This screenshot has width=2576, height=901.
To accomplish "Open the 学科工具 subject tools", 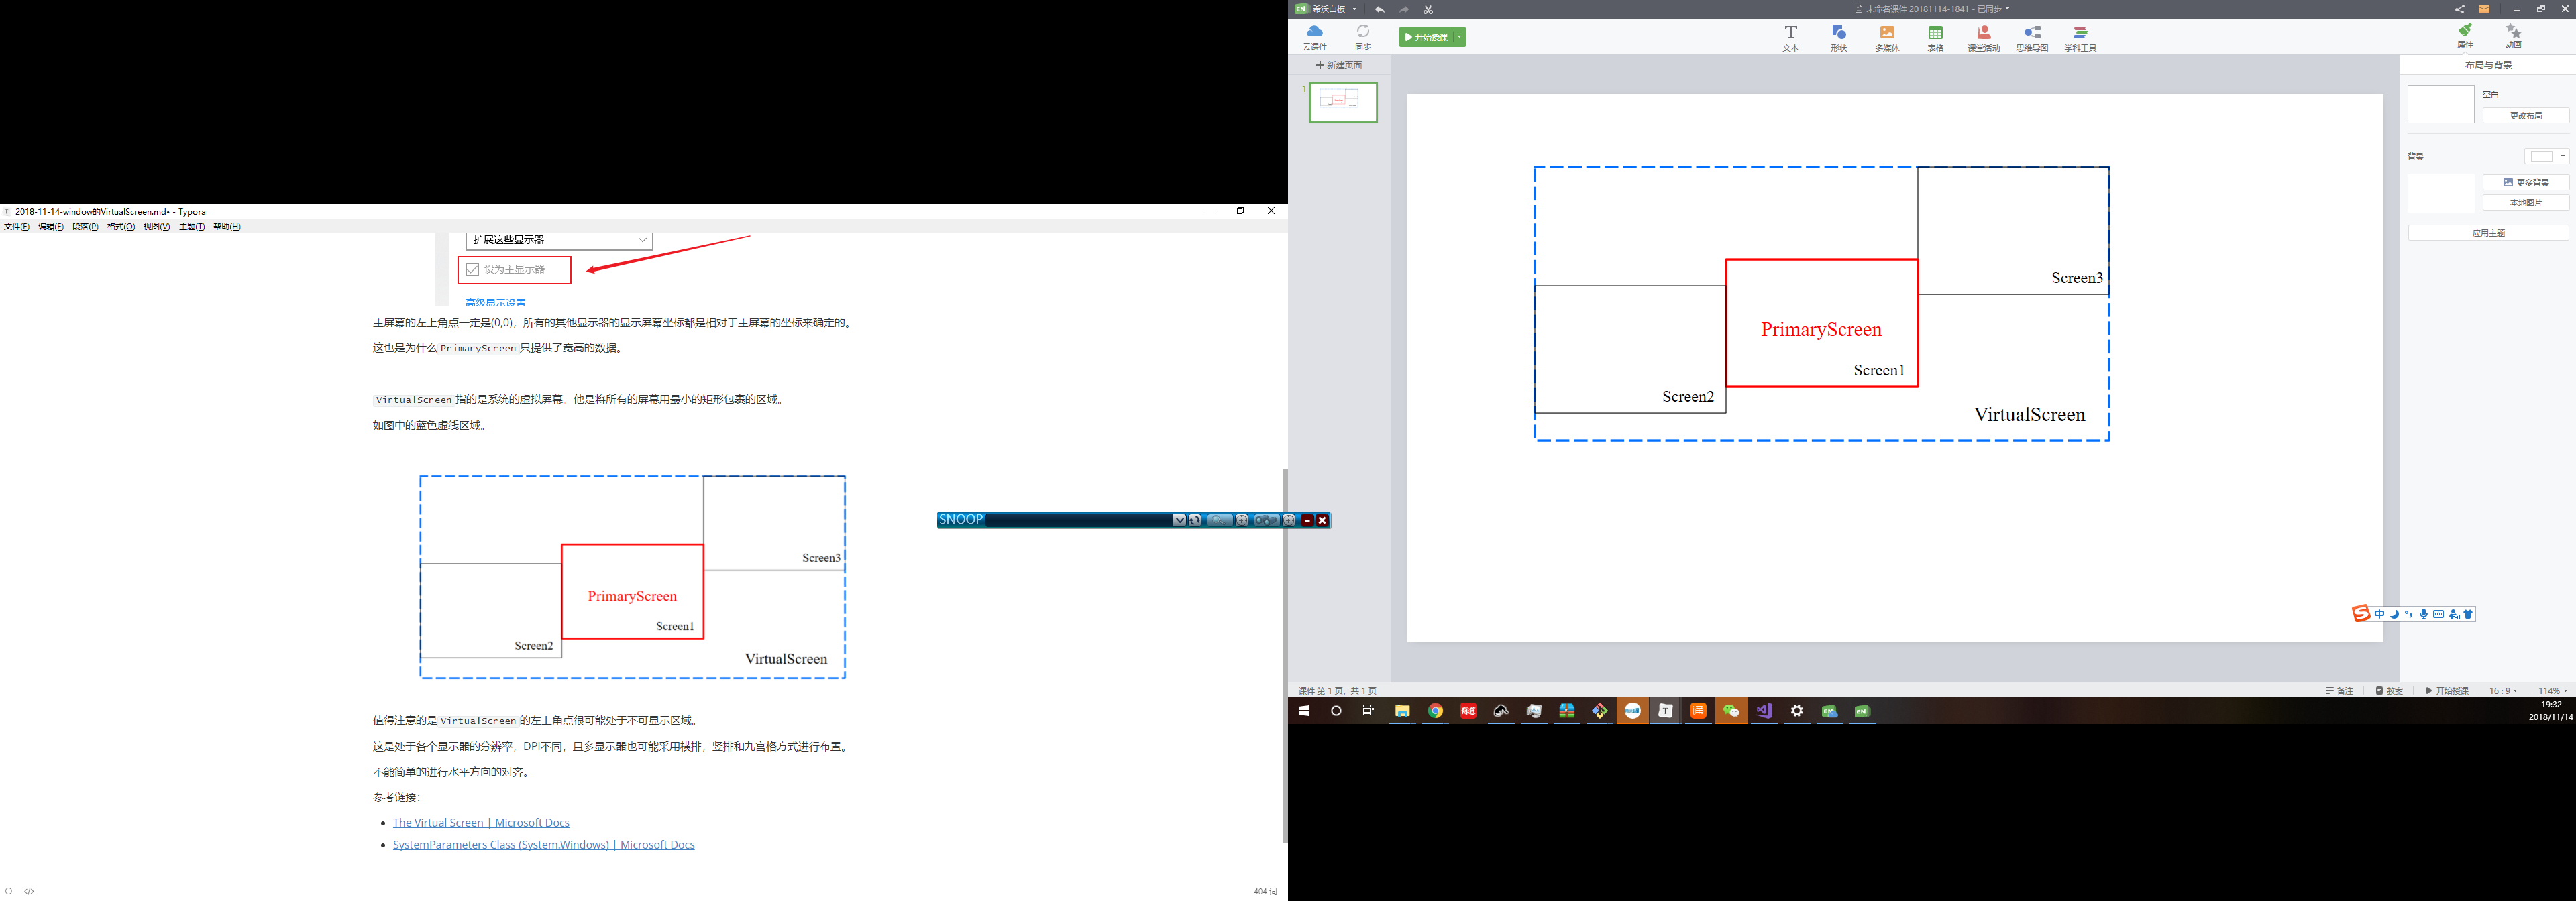I will pos(2080,38).
